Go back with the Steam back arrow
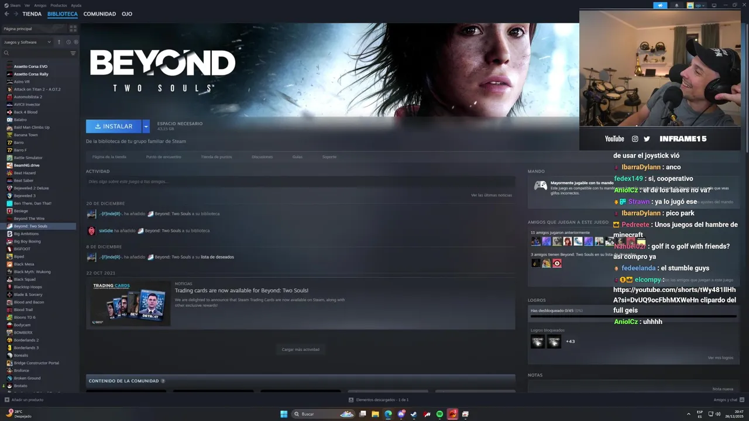This screenshot has height=421, width=749. coord(6,13)
